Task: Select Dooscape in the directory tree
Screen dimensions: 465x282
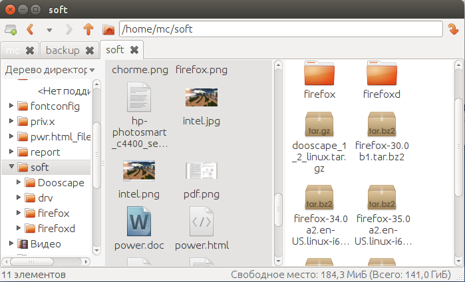Action: point(61,183)
